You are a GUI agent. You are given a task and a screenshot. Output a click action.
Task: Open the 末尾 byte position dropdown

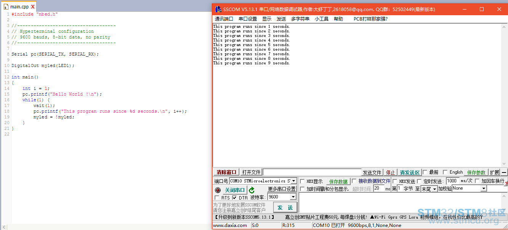434,189
